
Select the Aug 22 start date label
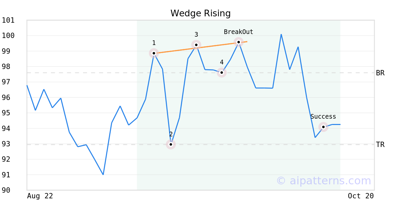(x=40, y=196)
